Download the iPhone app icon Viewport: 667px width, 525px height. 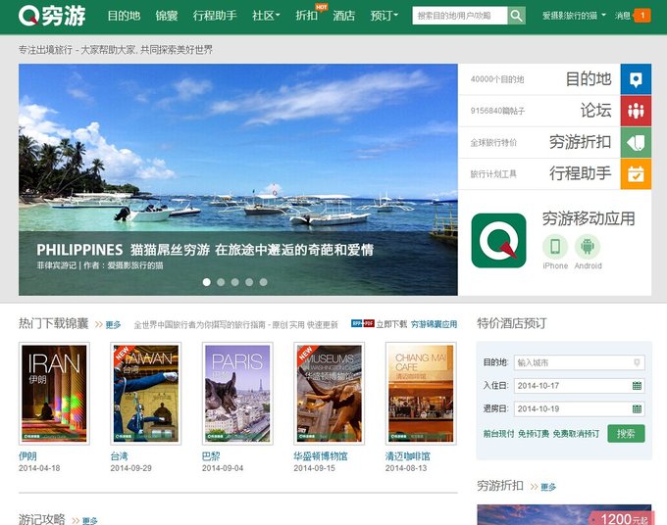pyautogui.click(x=555, y=247)
